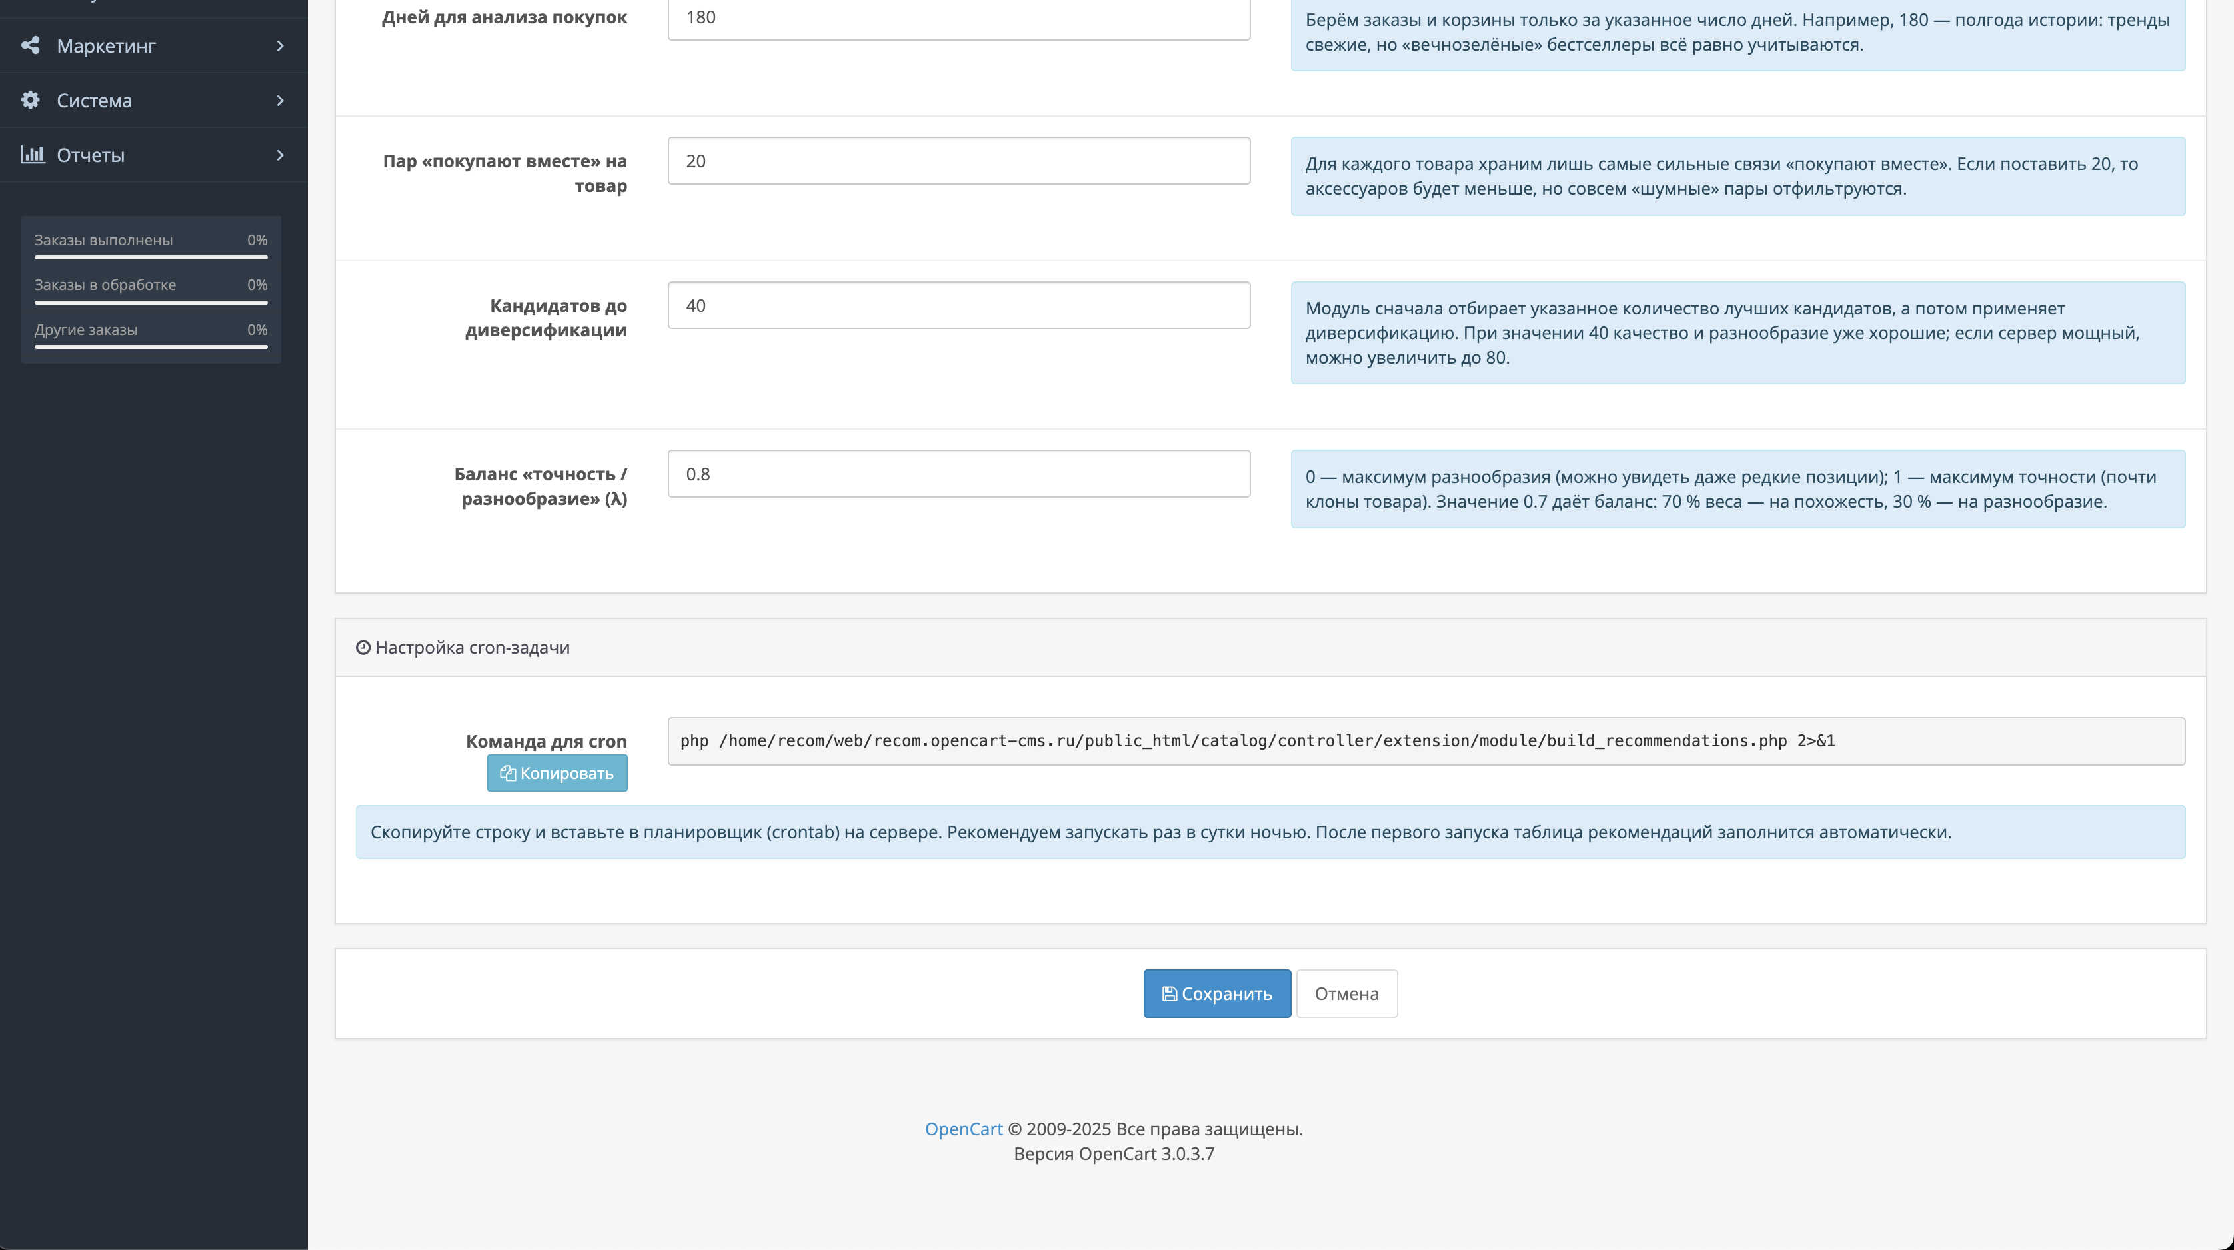
Task: Click the Настройка cron-задачи heading
Action: pyautogui.click(x=472, y=648)
